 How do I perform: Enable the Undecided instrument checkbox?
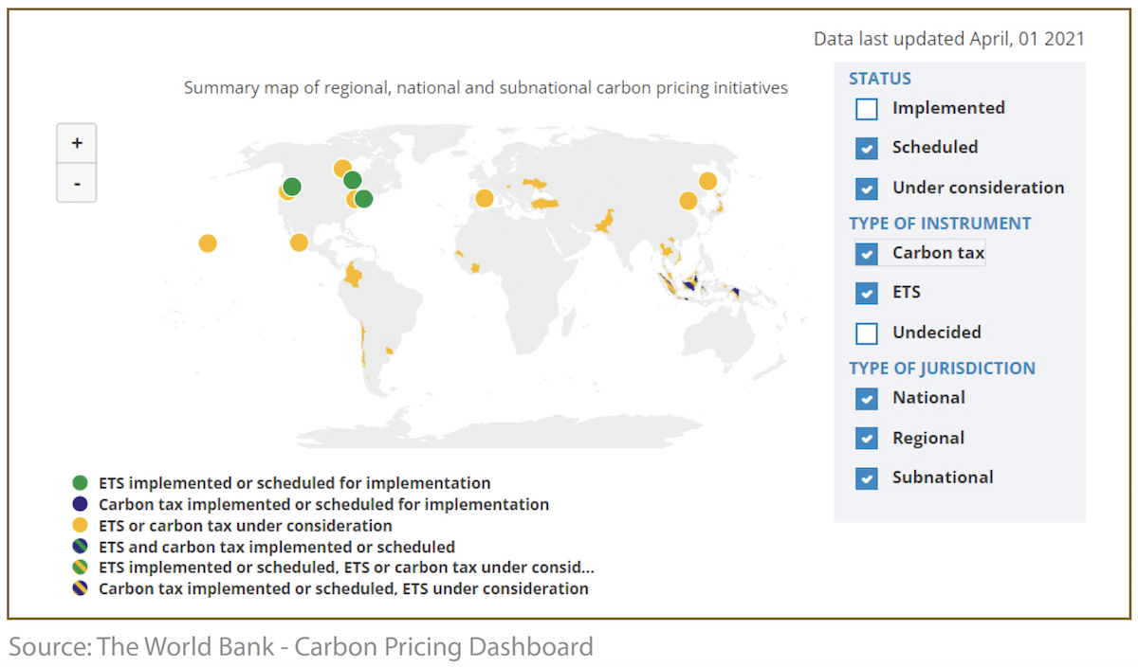(866, 333)
